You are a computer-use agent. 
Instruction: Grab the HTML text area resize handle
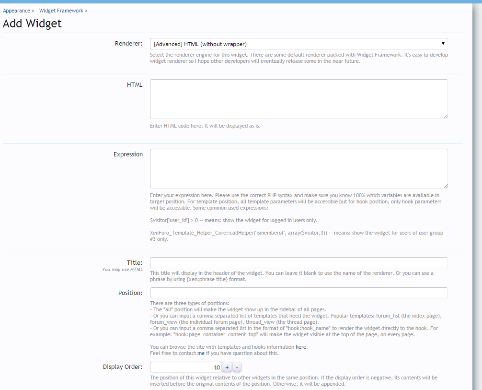tap(445, 116)
